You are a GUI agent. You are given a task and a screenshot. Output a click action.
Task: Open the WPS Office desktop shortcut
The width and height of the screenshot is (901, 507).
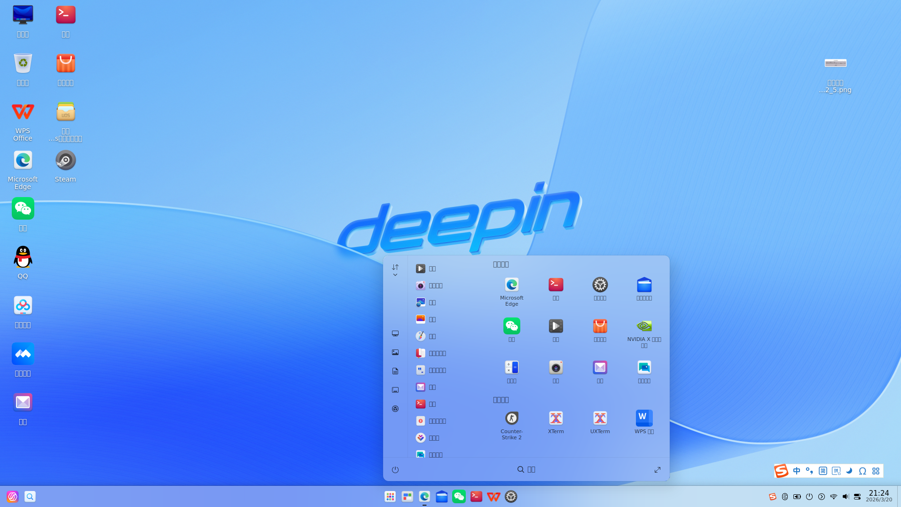point(23,112)
